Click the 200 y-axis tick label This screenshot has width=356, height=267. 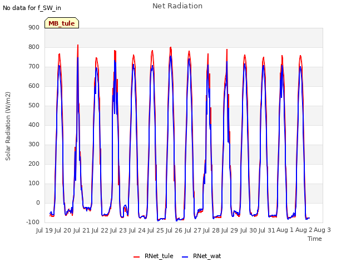(x=34, y=164)
